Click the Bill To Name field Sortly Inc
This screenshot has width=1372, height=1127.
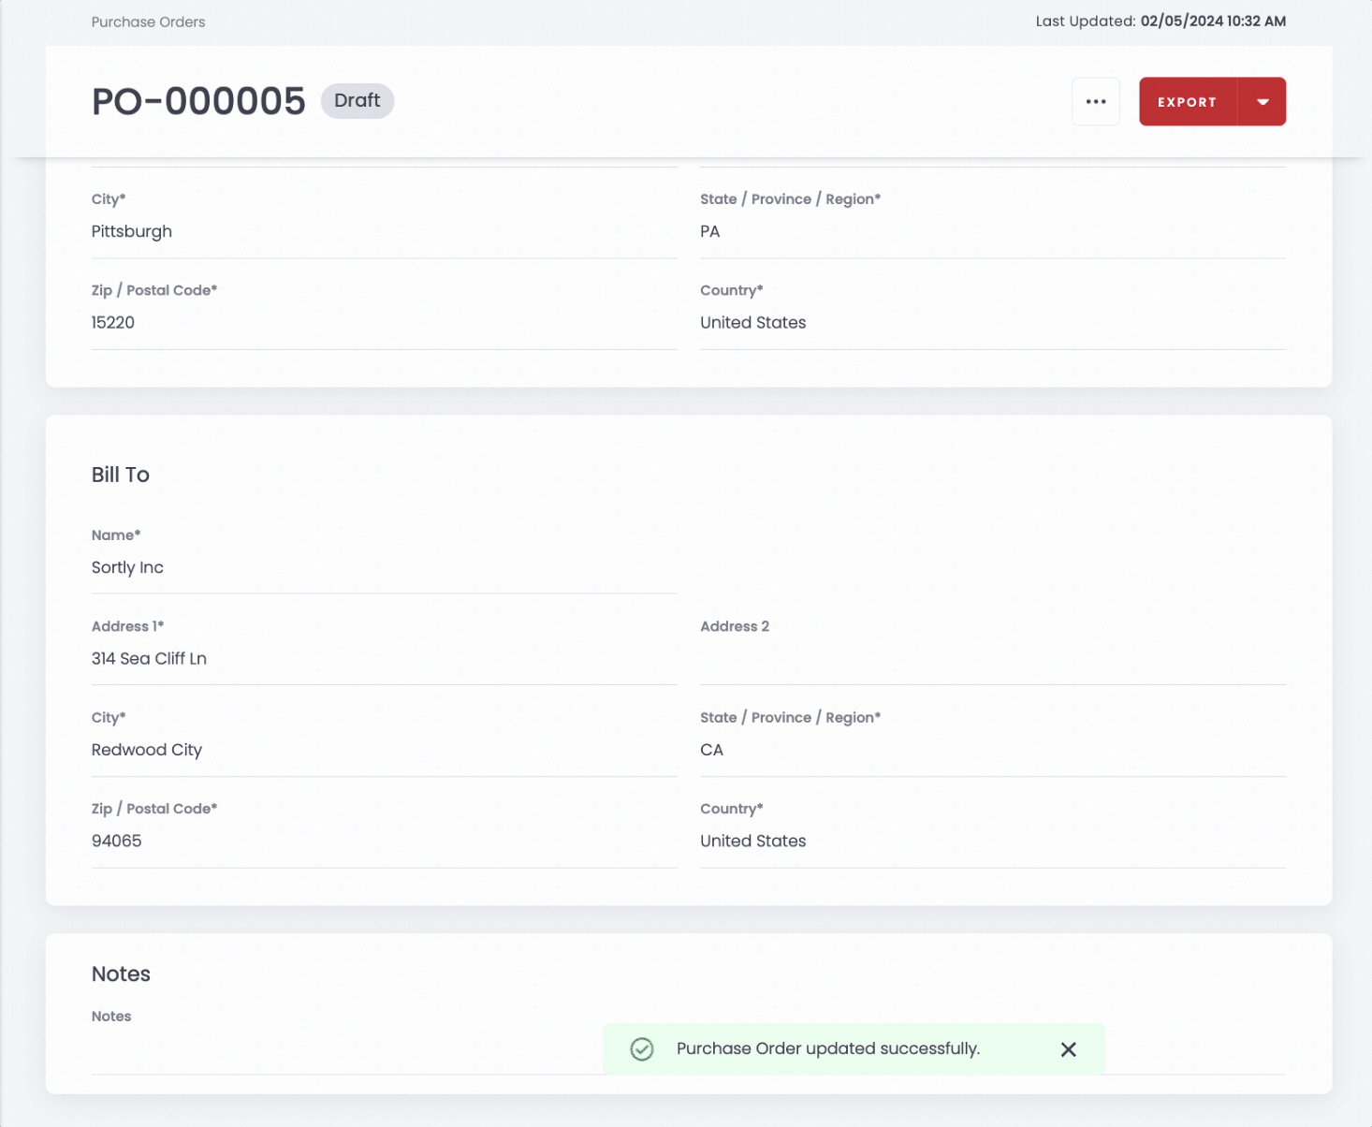tap(384, 568)
